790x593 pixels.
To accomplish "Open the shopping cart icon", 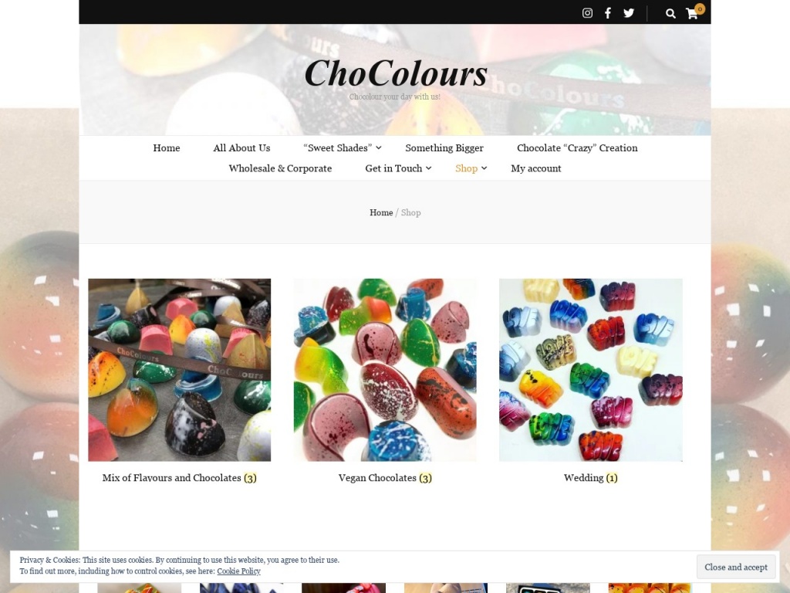I will (x=693, y=13).
